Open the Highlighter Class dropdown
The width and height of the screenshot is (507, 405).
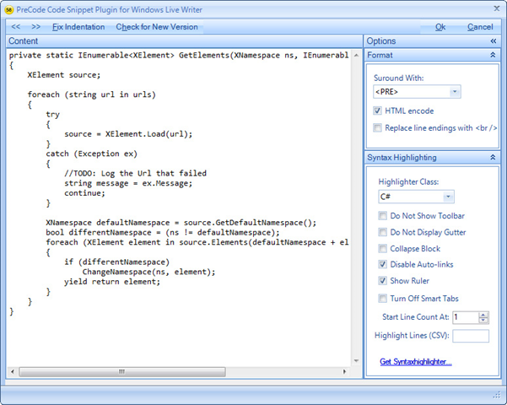click(448, 197)
